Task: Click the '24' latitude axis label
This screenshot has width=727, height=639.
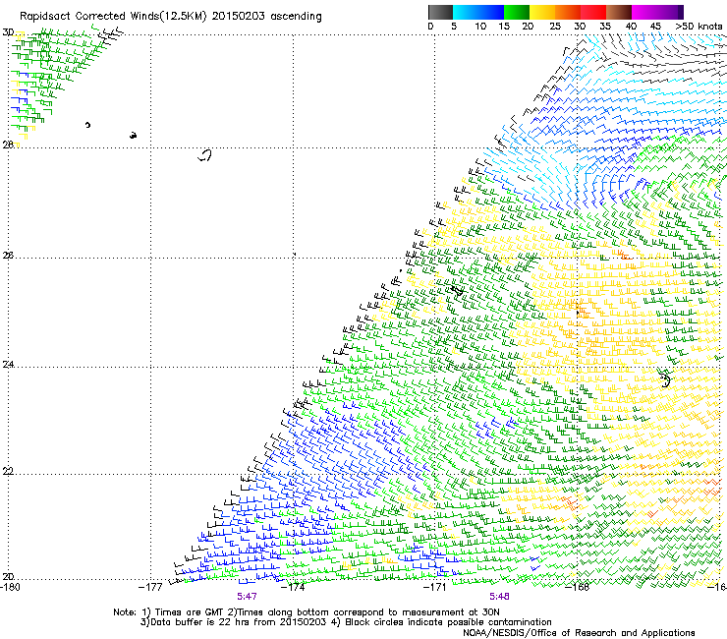Action: pos(8,365)
